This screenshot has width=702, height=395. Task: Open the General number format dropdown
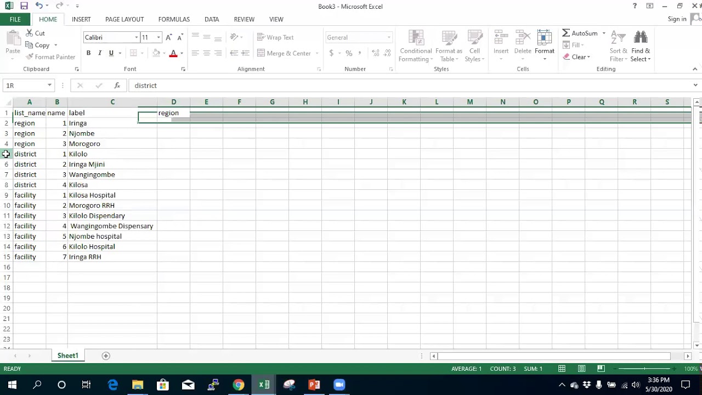[x=389, y=37]
